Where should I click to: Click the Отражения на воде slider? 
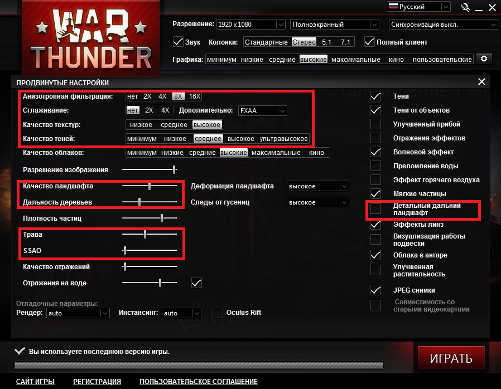(150, 283)
